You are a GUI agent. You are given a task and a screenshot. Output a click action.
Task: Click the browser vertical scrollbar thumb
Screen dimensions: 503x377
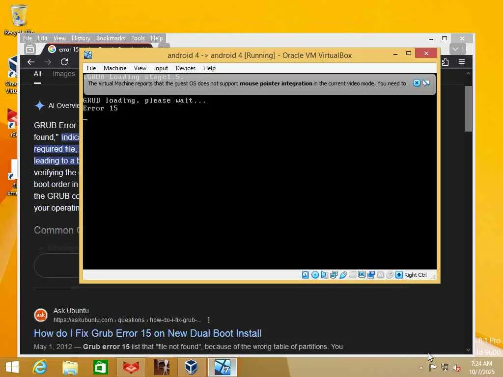coord(468,108)
